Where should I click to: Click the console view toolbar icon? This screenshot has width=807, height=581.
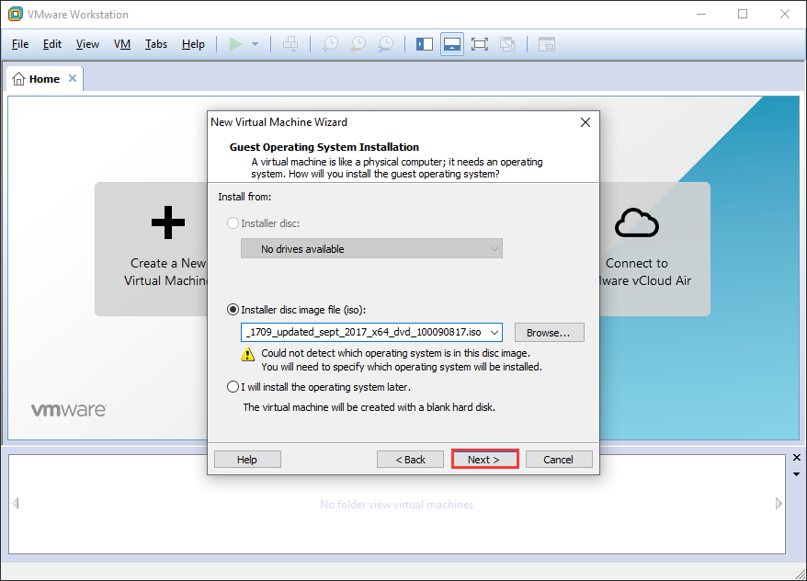pyautogui.click(x=547, y=44)
